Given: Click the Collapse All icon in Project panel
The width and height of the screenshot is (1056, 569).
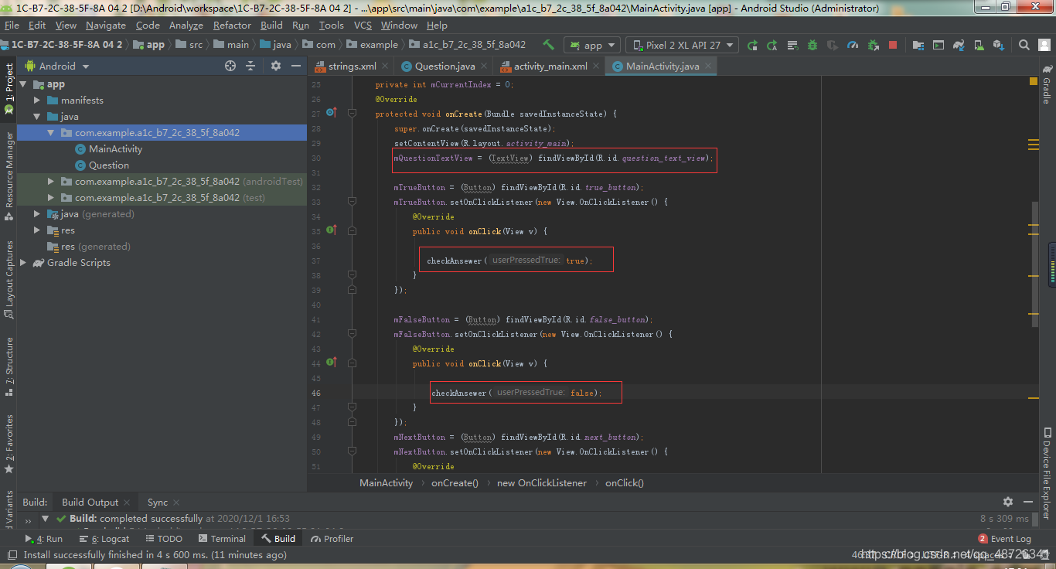Looking at the screenshot, I should 250,66.
